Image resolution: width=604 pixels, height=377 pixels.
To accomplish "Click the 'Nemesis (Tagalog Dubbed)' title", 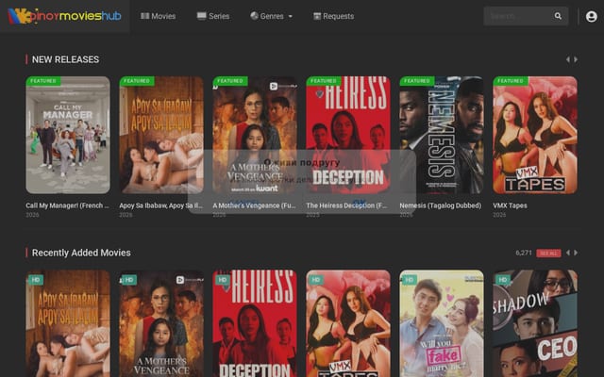I will (441, 205).
